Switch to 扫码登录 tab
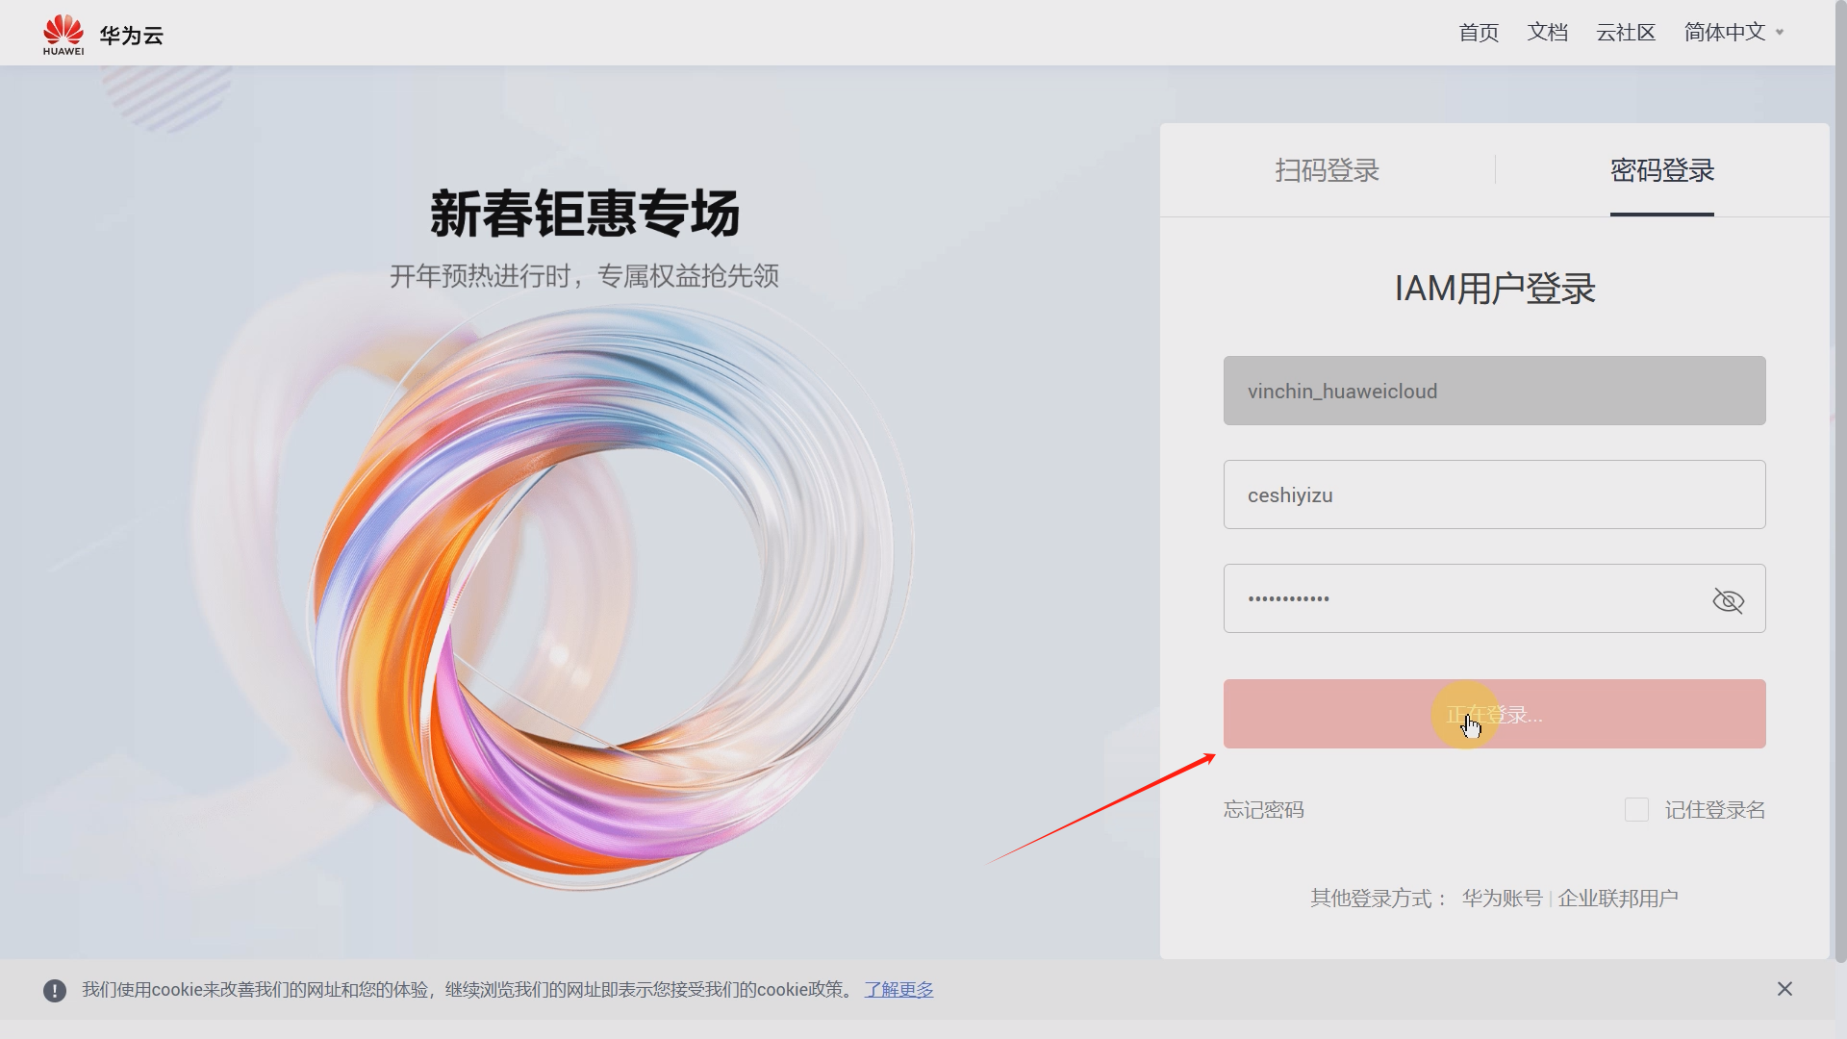Image resolution: width=1847 pixels, height=1039 pixels. point(1327,170)
